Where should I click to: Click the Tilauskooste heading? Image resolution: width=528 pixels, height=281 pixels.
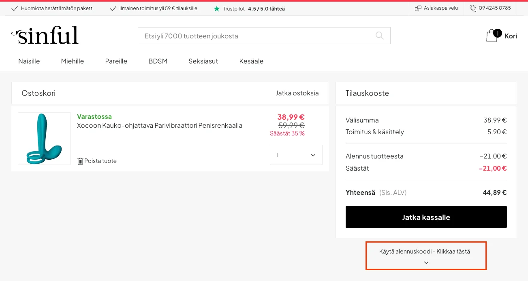(x=367, y=93)
